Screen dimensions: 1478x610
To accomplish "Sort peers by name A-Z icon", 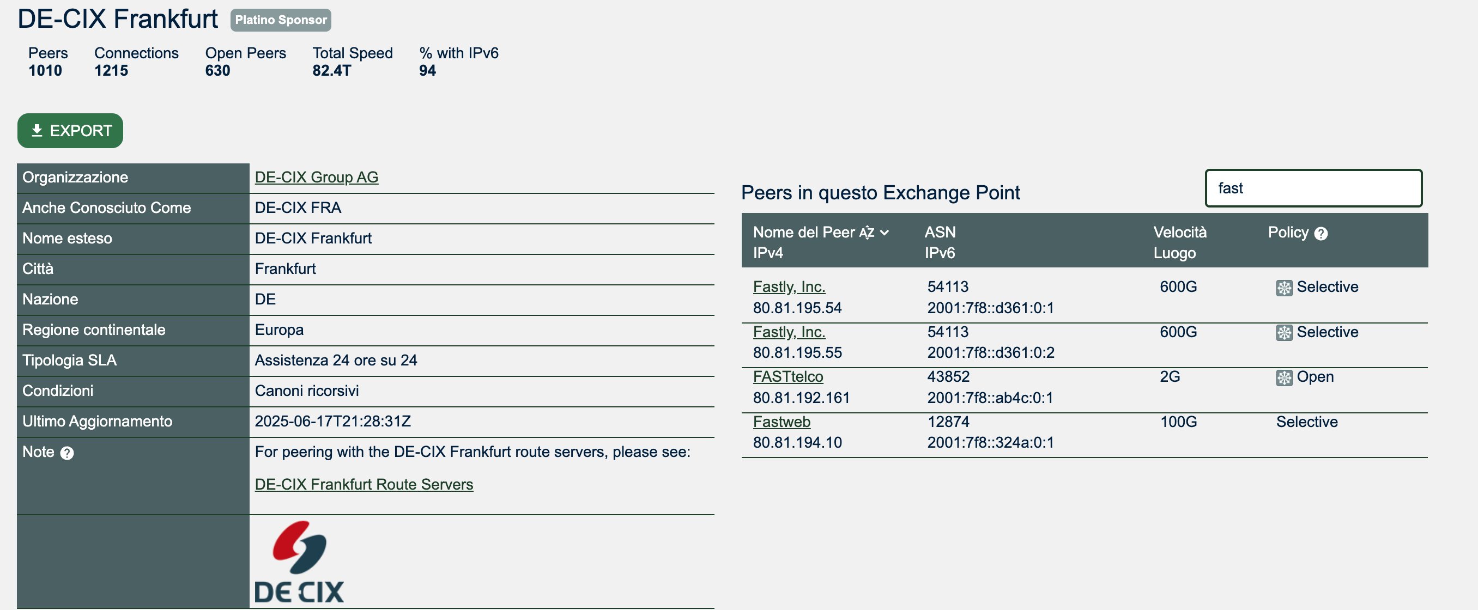I will pos(866,233).
